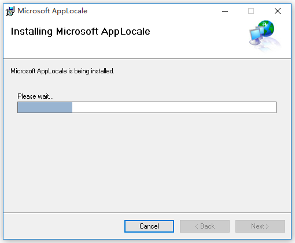Click 'Microsoft AppLocale is being installed.' text
Image resolution: width=295 pixels, height=243 pixels.
click(x=62, y=71)
